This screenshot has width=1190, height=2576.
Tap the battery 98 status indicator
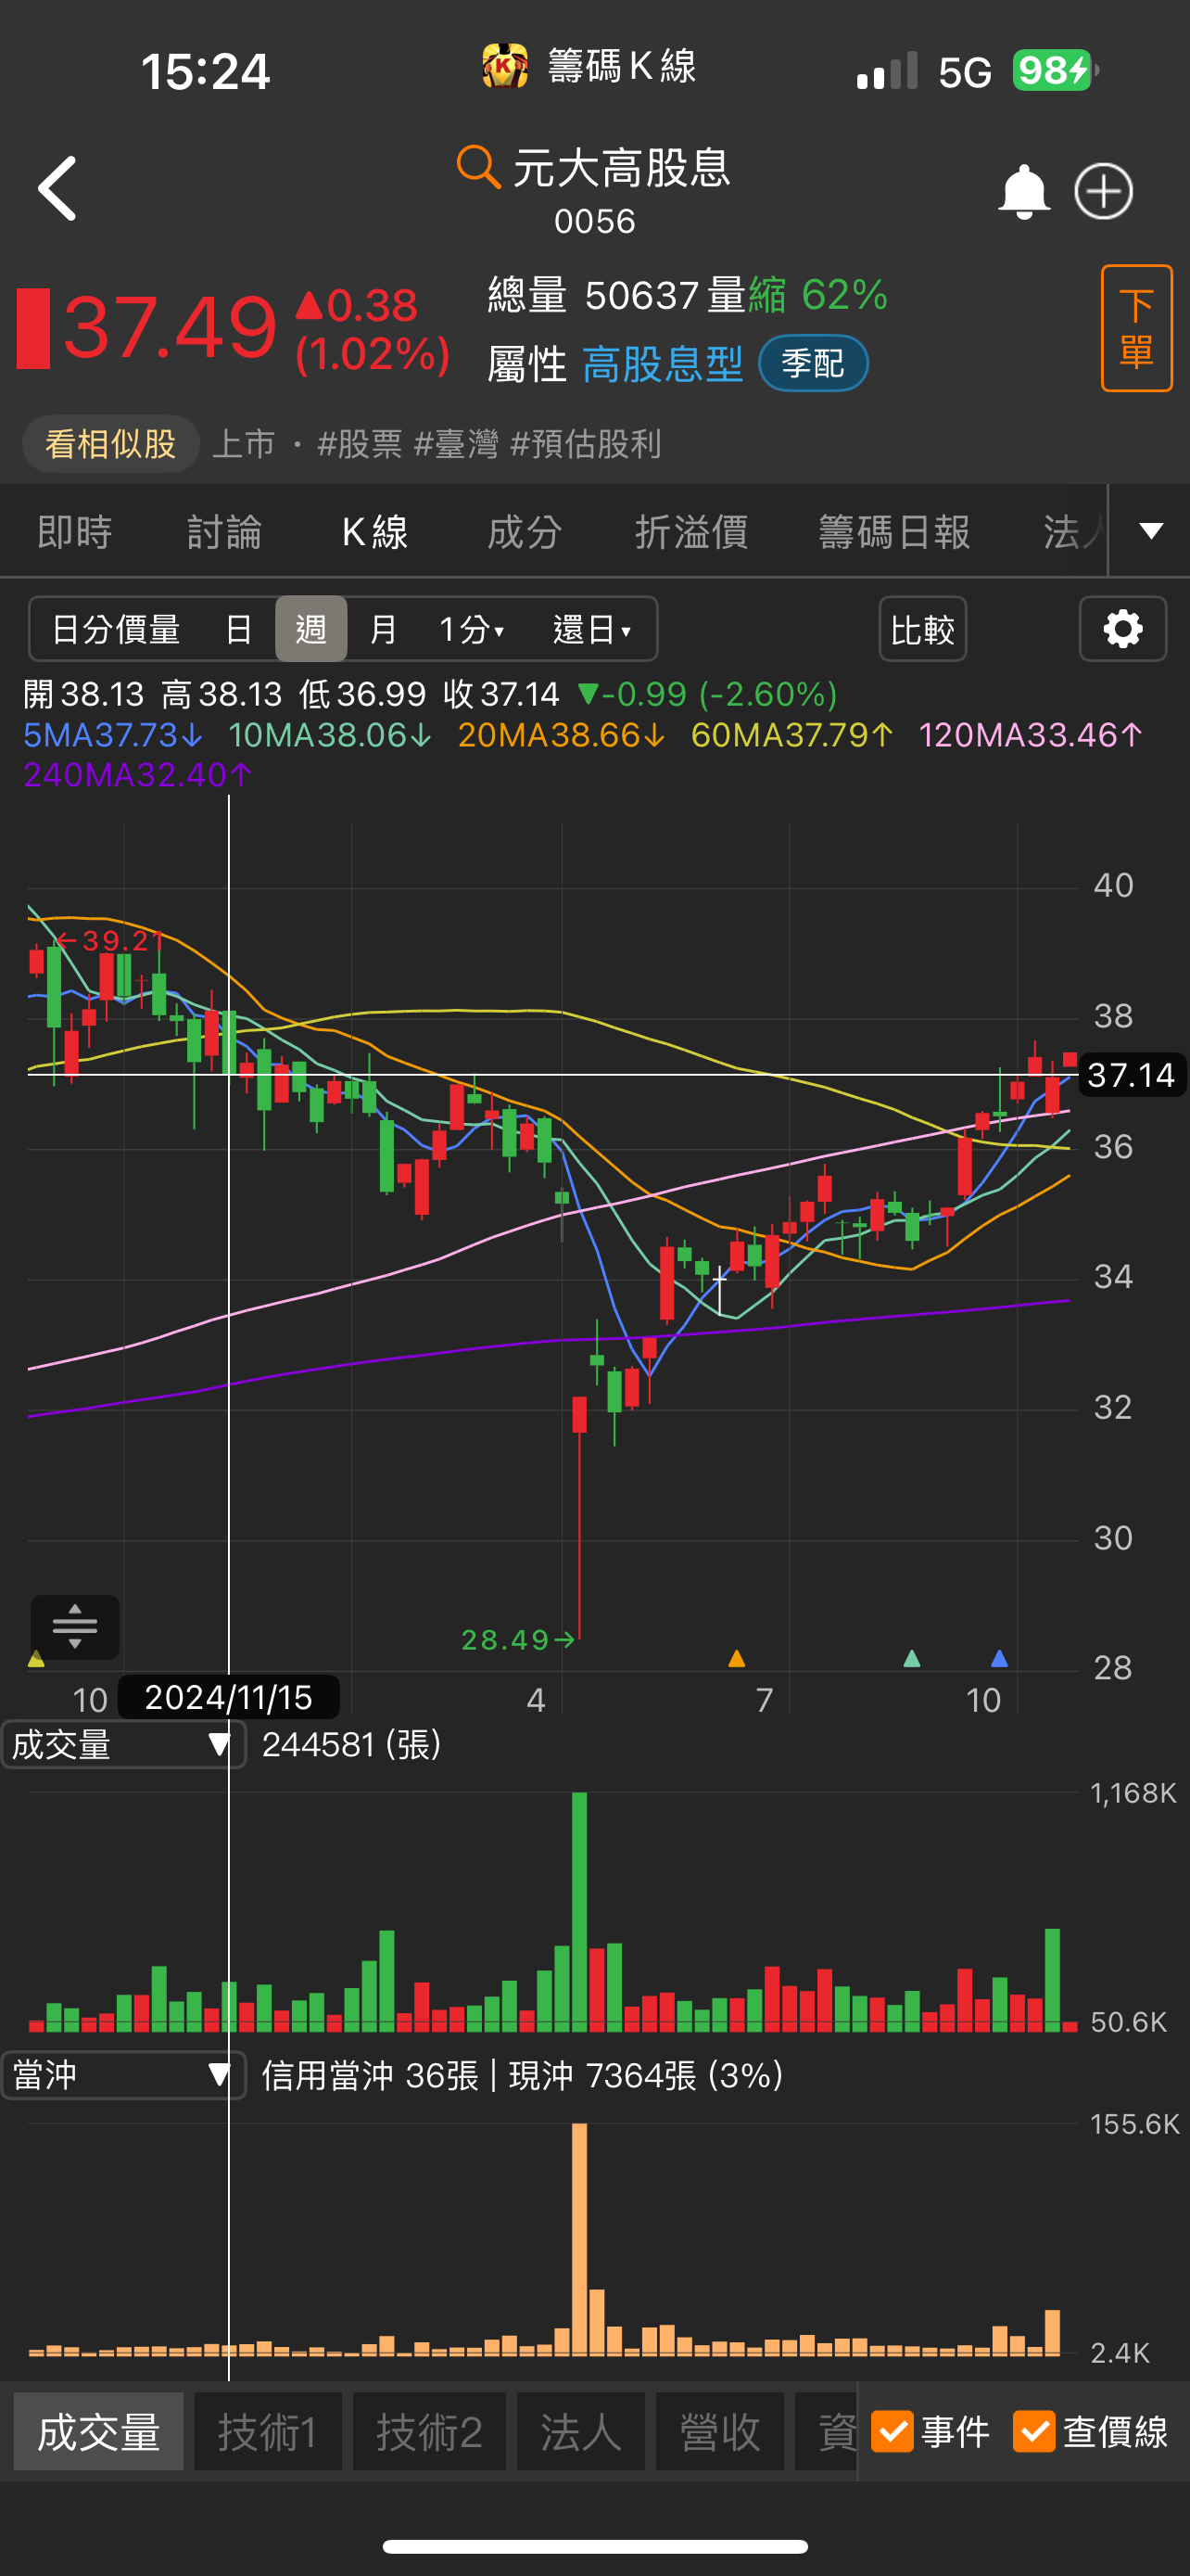tap(1055, 71)
